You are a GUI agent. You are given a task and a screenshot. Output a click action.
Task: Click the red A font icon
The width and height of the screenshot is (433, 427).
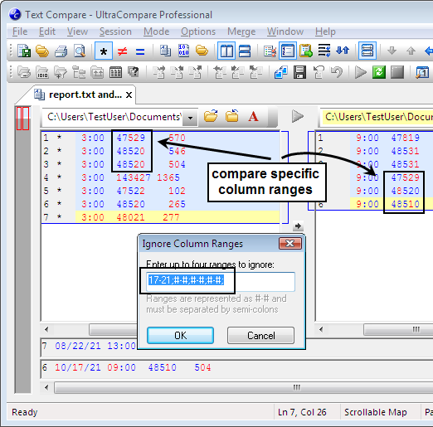coord(253,116)
